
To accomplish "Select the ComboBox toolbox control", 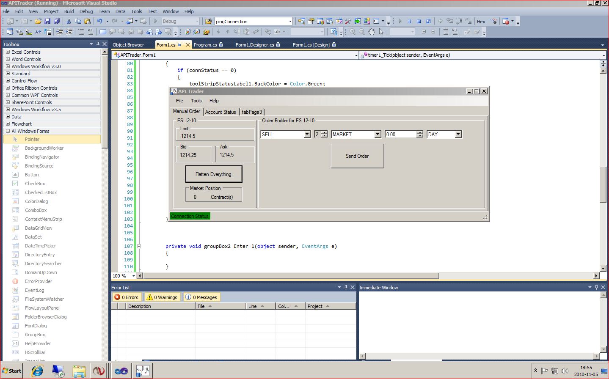I will [x=36, y=210].
